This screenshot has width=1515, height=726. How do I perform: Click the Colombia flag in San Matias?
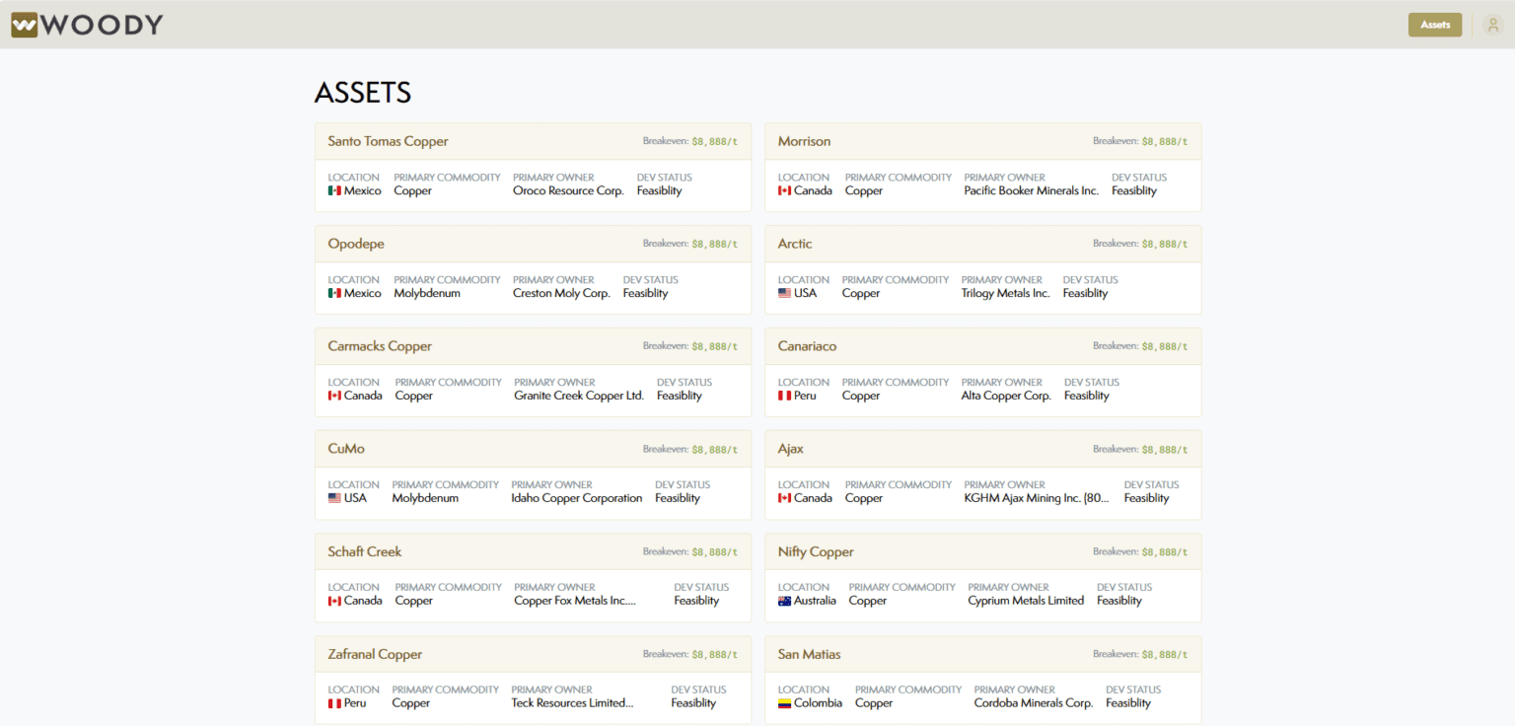[784, 703]
